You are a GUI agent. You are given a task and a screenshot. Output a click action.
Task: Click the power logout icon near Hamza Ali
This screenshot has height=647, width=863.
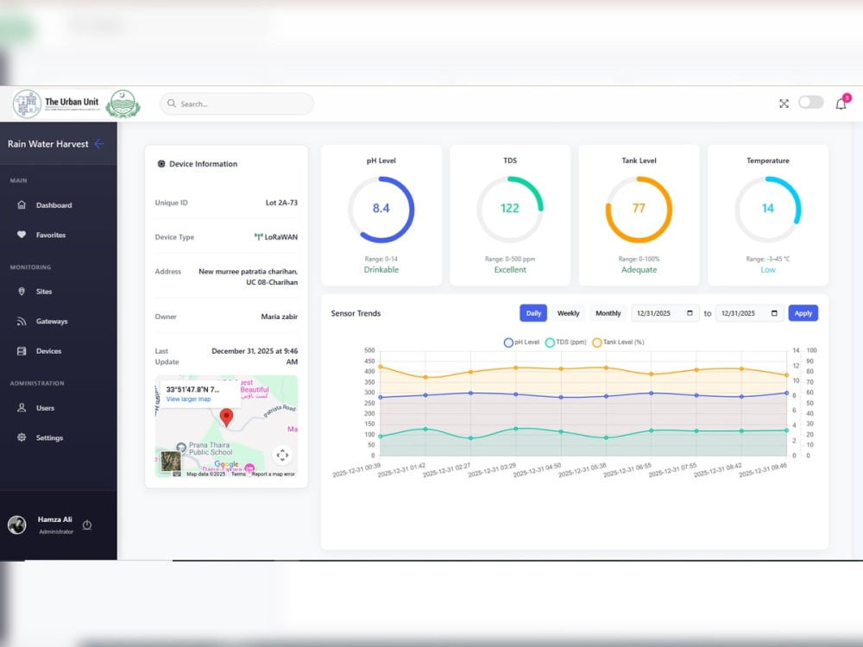(x=87, y=525)
